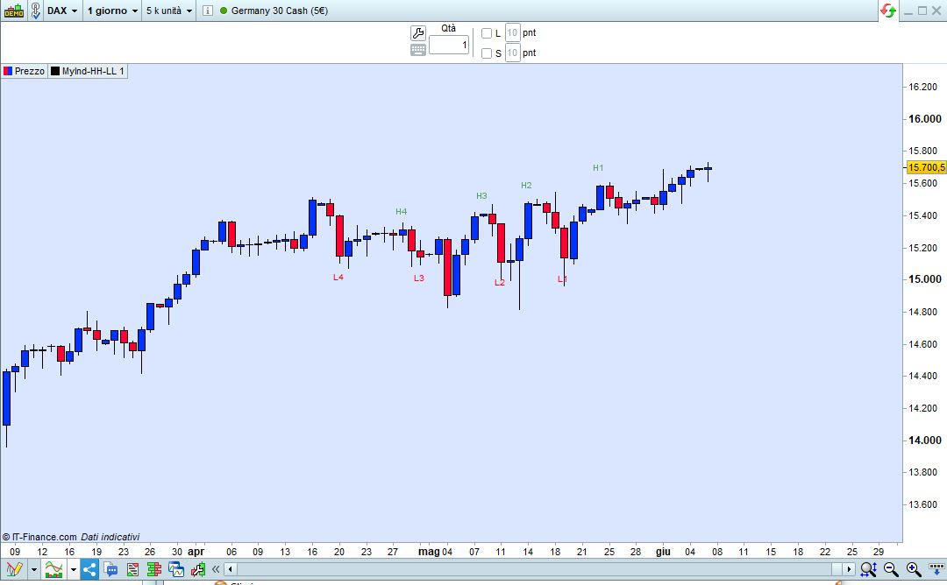Click the mag date axis label
This screenshot has width=947, height=585.
coord(429,551)
